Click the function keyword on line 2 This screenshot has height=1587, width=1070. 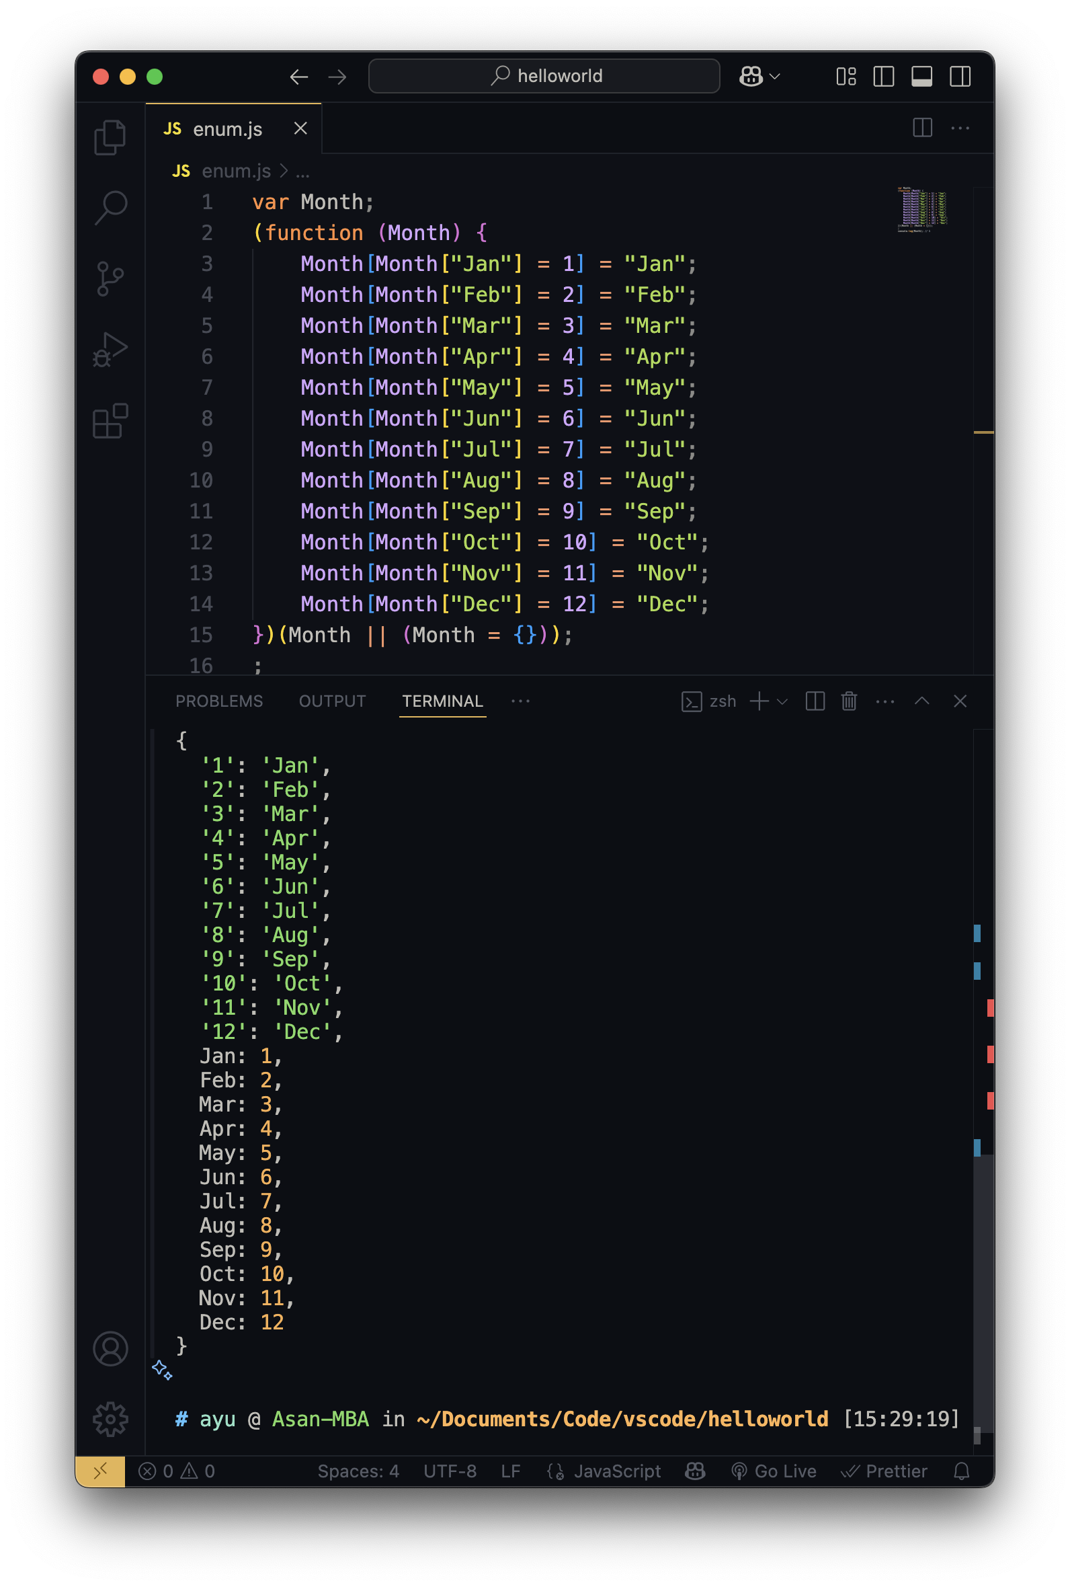[314, 233]
